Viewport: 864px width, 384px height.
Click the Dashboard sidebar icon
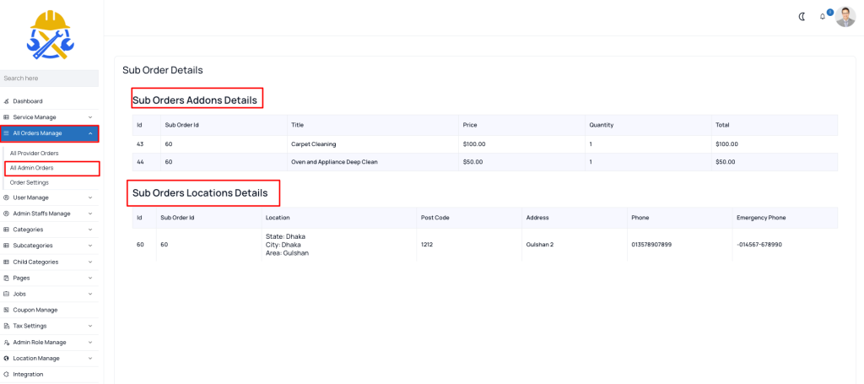(6, 101)
